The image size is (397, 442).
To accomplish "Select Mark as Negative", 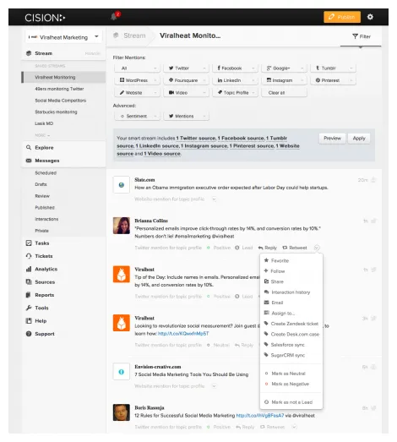I will point(291,384).
